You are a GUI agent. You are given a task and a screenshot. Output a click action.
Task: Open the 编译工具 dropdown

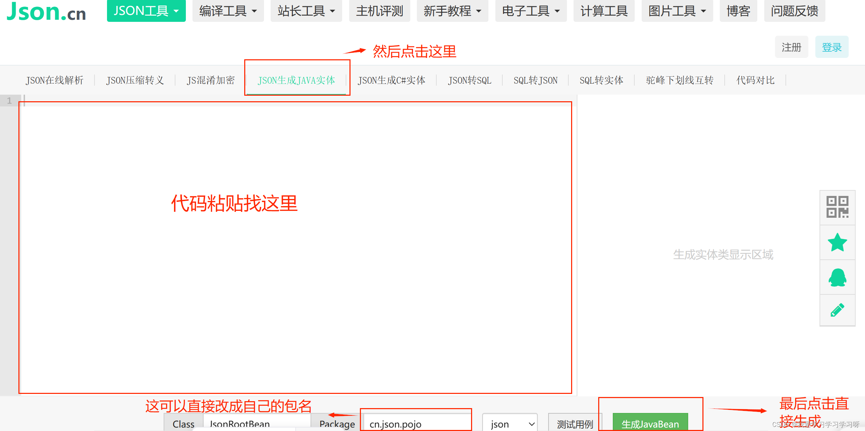pyautogui.click(x=228, y=11)
